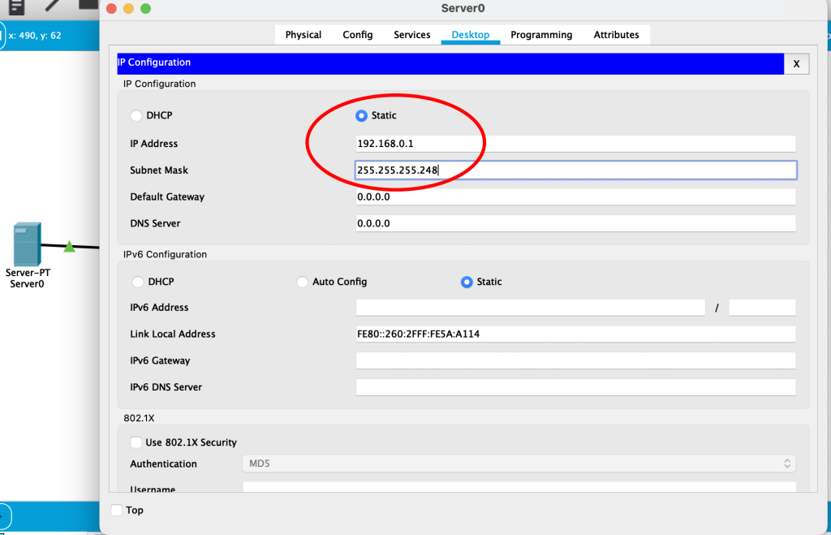
Task: Click the IPv6 Address input field
Action: click(x=530, y=308)
